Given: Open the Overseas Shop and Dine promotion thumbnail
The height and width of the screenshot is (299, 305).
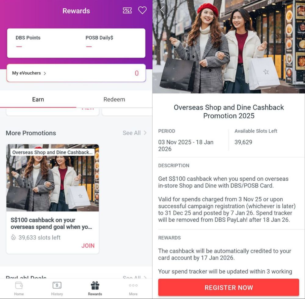Looking at the screenshot, I should (x=52, y=178).
